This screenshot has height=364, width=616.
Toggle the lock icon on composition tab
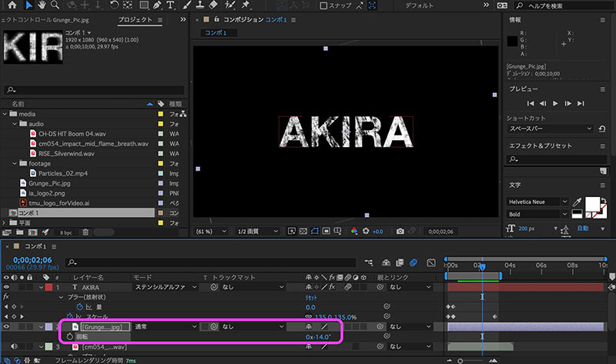tap(216, 19)
